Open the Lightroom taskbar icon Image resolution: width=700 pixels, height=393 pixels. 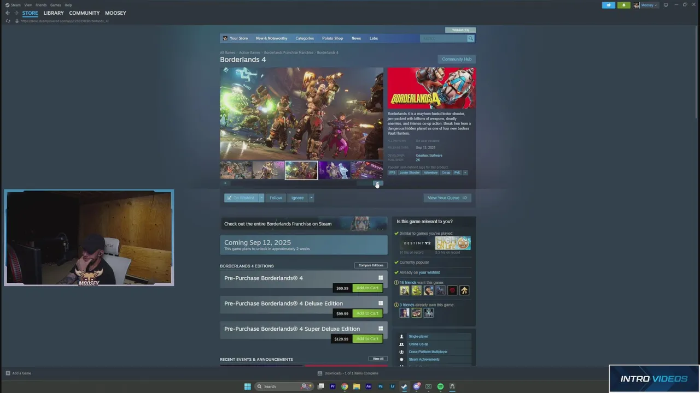pyautogui.click(x=393, y=386)
